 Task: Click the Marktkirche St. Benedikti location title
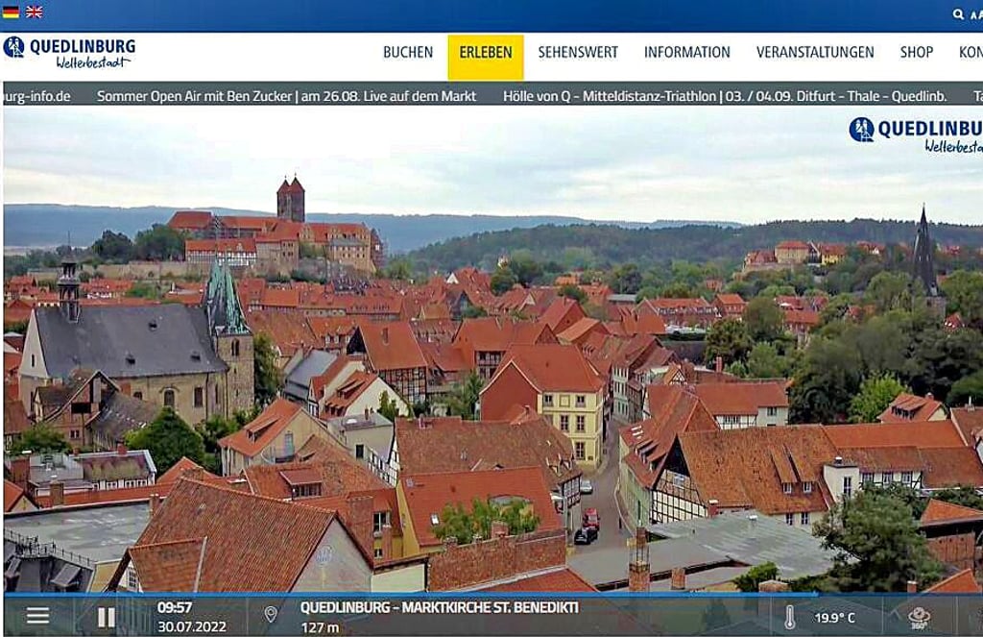pyautogui.click(x=439, y=607)
